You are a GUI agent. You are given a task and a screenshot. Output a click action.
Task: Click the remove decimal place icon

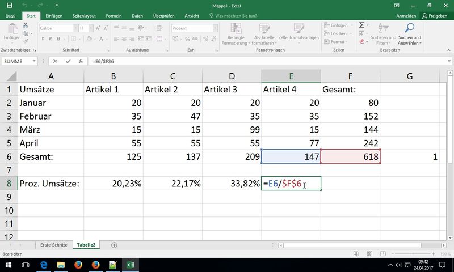click(x=214, y=39)
